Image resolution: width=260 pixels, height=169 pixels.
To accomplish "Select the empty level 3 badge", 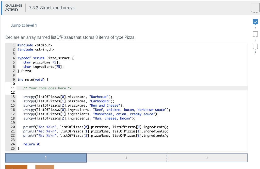I will pos(255,47).
